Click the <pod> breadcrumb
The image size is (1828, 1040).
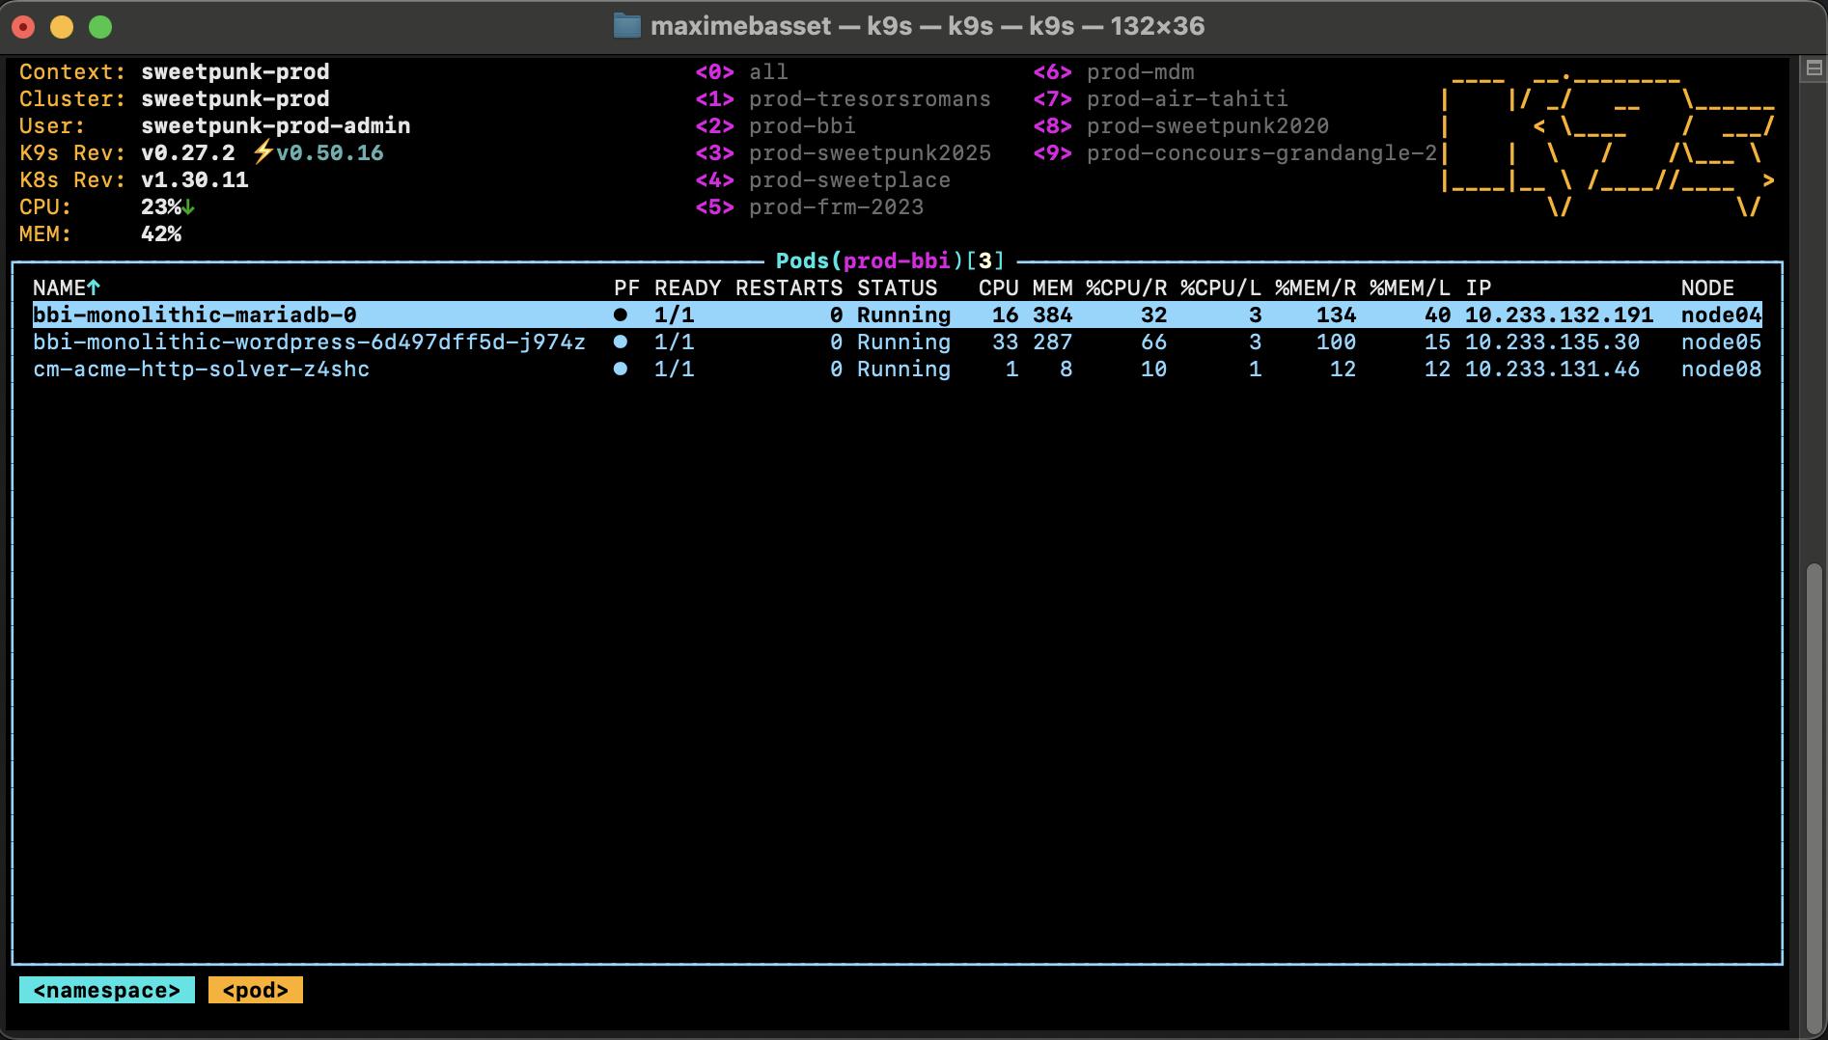point(255,990)
